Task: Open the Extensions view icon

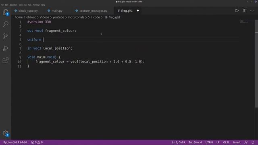Action: pos(6,60)
